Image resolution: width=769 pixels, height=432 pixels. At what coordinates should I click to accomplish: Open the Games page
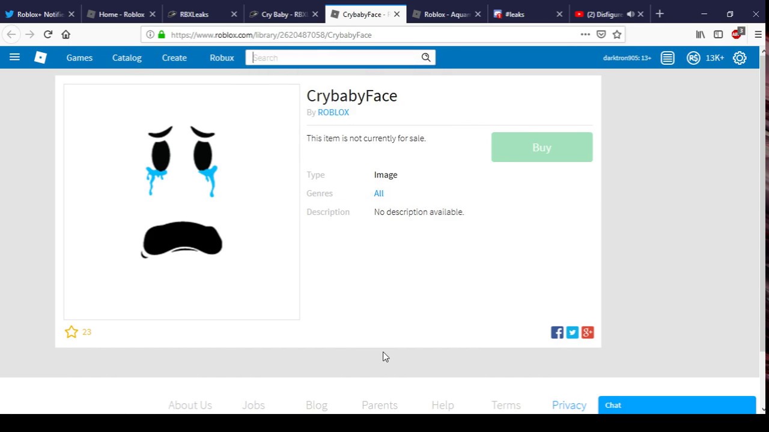click(x=79, y=58)
